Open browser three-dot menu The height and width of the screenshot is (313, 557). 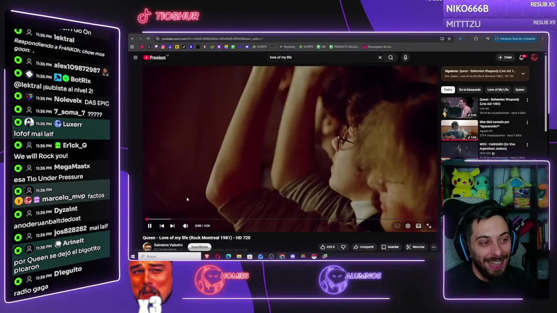click(x=542, y=39)
